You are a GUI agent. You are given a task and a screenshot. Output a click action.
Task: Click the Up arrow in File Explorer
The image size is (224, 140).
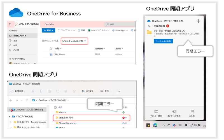27,100
